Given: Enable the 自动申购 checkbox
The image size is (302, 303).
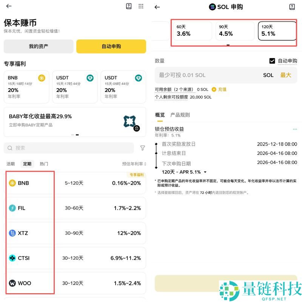Looking at the screenshot, I should (x=272, y=61).
